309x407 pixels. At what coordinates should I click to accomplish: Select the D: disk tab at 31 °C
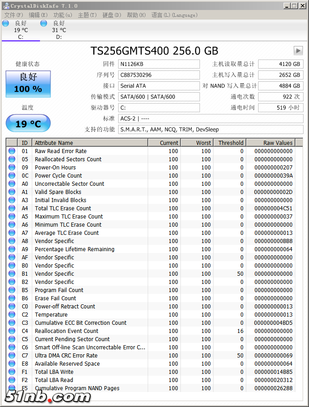coord(59,30)
